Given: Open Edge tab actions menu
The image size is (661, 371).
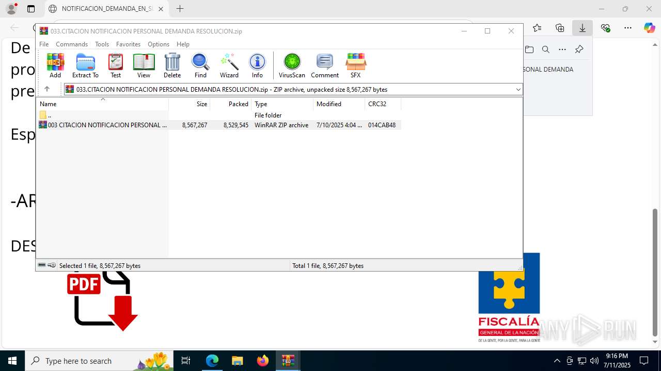Looking at the screenshot, I should 31,9.
